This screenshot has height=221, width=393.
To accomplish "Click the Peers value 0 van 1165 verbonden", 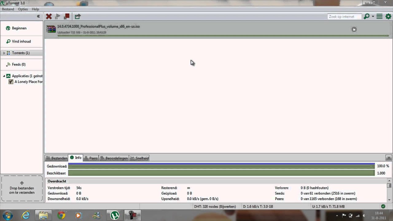I will 329,199.
